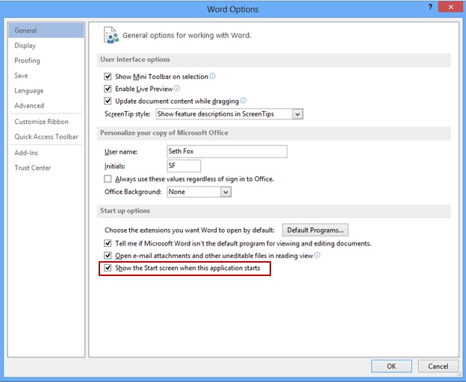Click the Help question mark in title bar

pos(430,8)
